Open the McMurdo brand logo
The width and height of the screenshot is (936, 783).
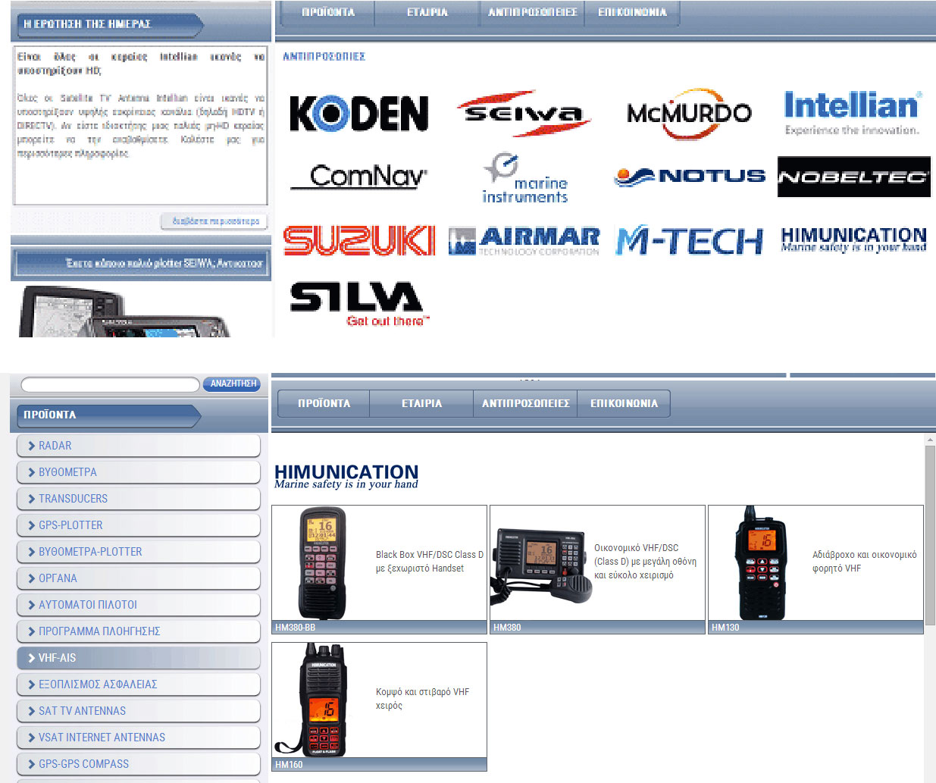pyautogui.click(x=689, y=114)
